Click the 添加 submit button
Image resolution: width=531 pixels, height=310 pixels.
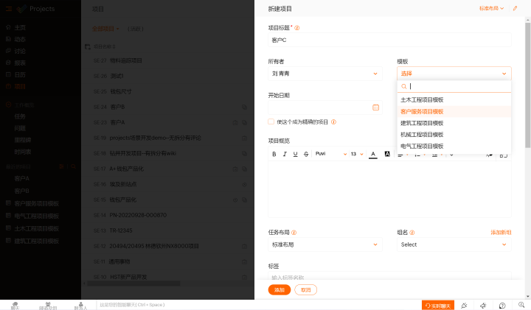(280, 290)
